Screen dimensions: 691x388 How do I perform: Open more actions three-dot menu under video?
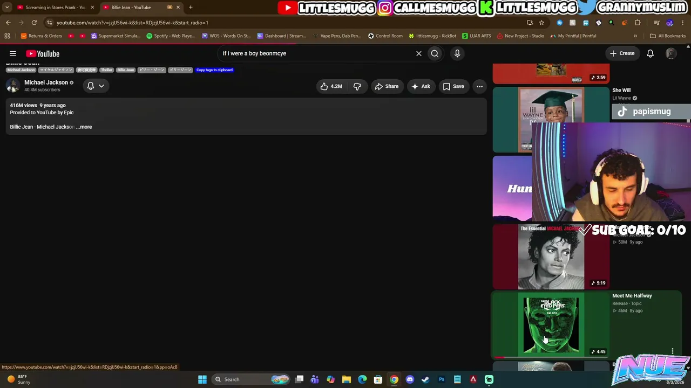click(479, 86)
